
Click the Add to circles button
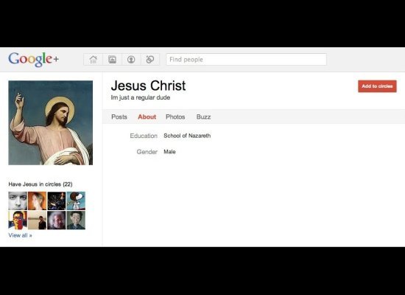[x=377, y=86]
